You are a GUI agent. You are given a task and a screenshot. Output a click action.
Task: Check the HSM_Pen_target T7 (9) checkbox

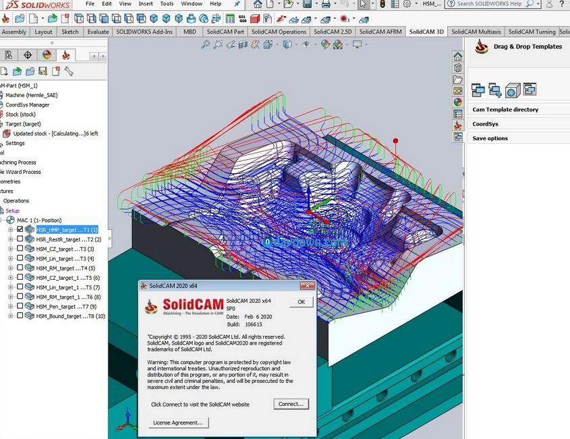pyautogui.click(x=20, y=306)
